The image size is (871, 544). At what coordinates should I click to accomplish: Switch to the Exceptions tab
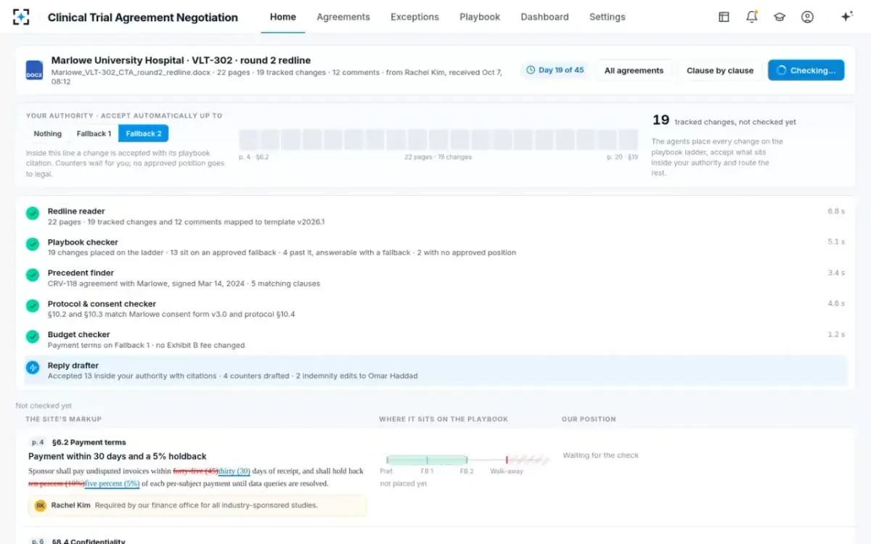[x=414, y=17]
